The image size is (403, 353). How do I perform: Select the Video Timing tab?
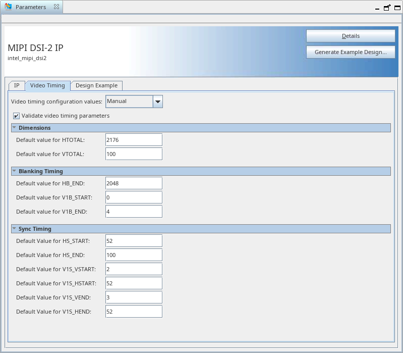pyautogui.click(x=47, y=85)
